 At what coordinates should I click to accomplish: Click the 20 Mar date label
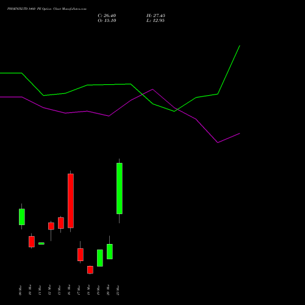pos(108,290)
